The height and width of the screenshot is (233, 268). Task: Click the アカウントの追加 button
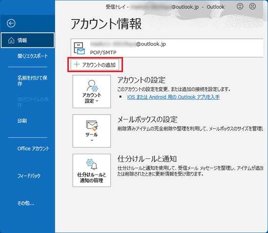pos(95,65)
